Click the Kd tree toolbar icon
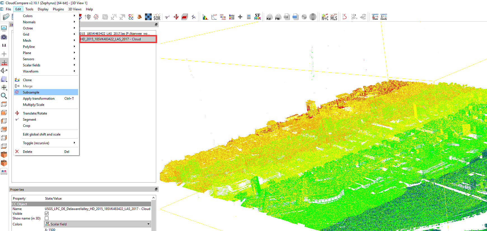Image resolution: width=487 pixels, height=231 pixels. [269, 17]
